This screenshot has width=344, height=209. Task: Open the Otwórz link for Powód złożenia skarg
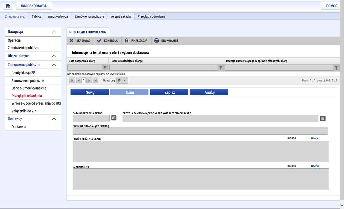point(315,138)
